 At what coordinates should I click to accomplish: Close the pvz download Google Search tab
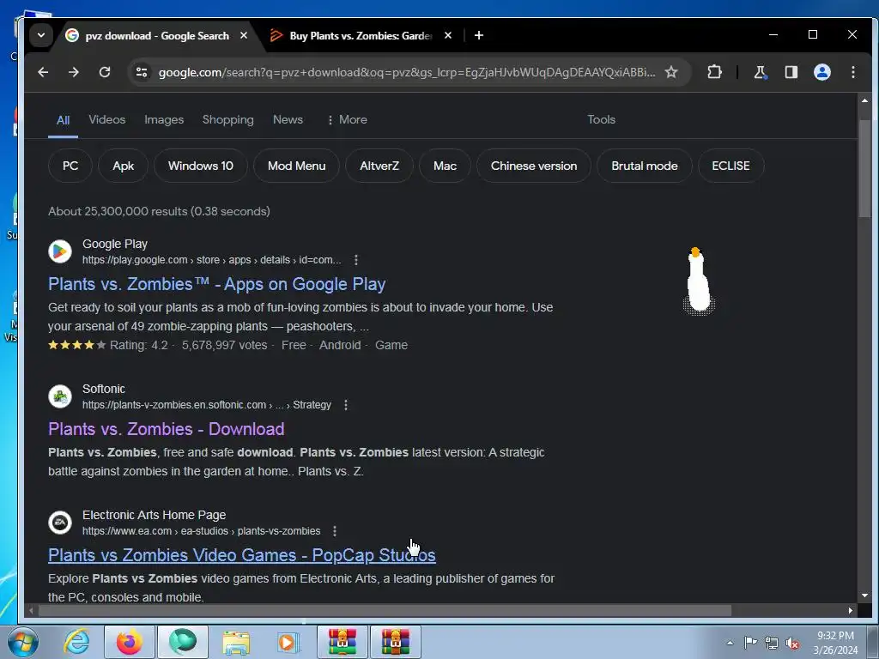point(244,35)
